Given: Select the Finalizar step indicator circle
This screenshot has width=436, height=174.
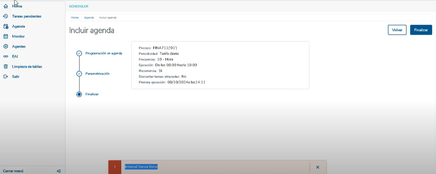Looking at the screenshot, I should click(79, 94).
